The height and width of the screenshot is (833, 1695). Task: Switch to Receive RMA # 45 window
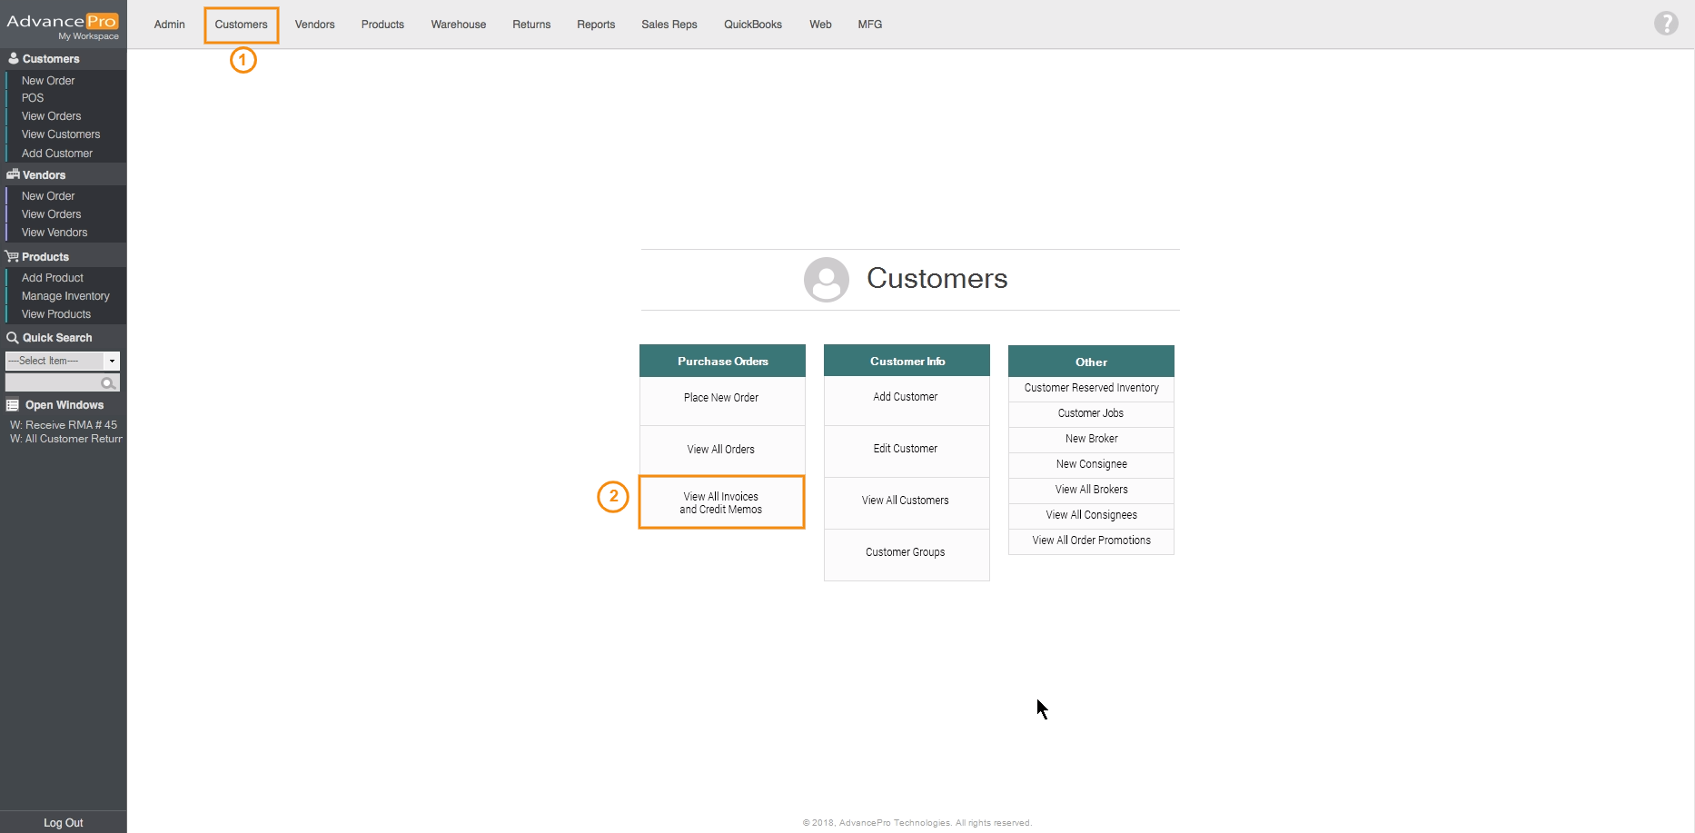[64, 424]
